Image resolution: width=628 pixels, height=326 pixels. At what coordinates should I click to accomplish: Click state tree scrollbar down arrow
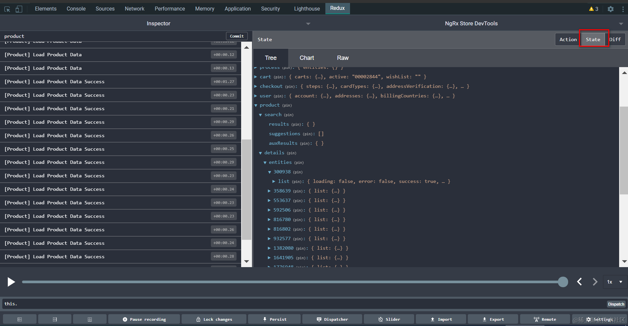[624, 262]
